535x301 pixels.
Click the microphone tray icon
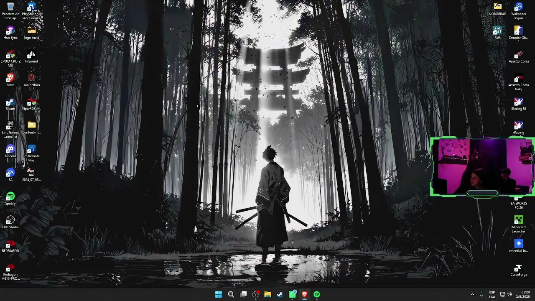pyautogui.click(x=481, y=294)
